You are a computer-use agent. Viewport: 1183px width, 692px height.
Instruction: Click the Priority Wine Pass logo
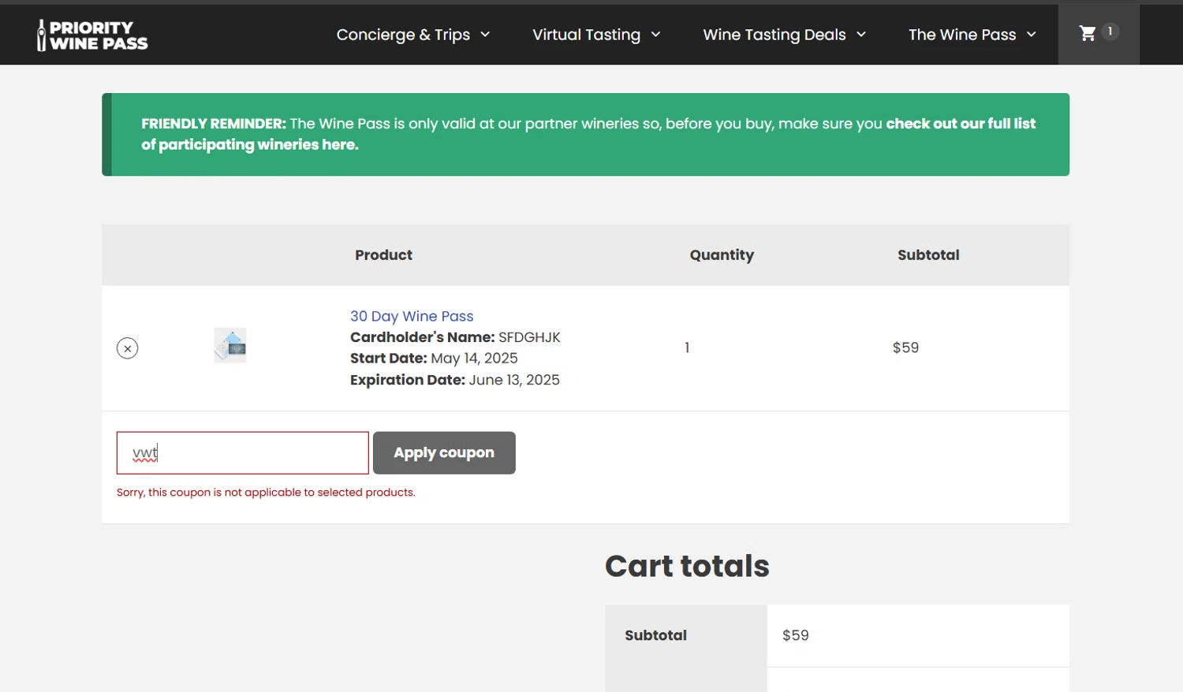click(92, 35)
